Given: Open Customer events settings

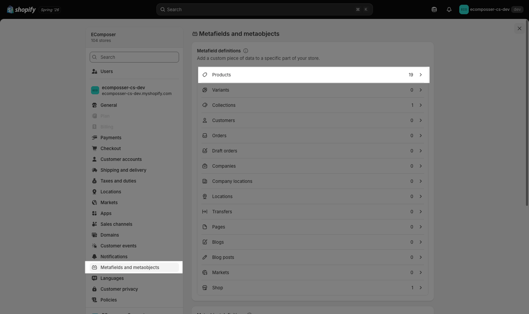Looking at the screenshot, I should [x=134, y=246].
